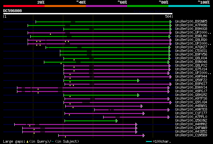213x144 pixels.
Task: Click the arrowhead ending the C1FI77 alignment bar
Action: pos(144,113)
